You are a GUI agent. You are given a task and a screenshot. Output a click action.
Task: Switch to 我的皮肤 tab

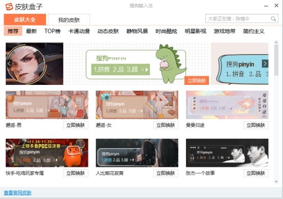point(69,20)
